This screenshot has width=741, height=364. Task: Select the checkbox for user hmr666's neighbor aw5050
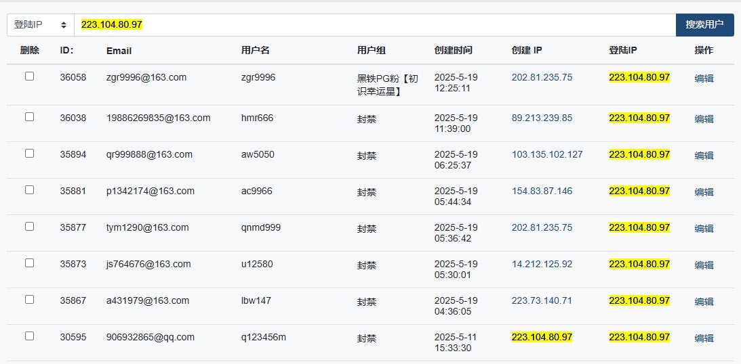point(29,153)
